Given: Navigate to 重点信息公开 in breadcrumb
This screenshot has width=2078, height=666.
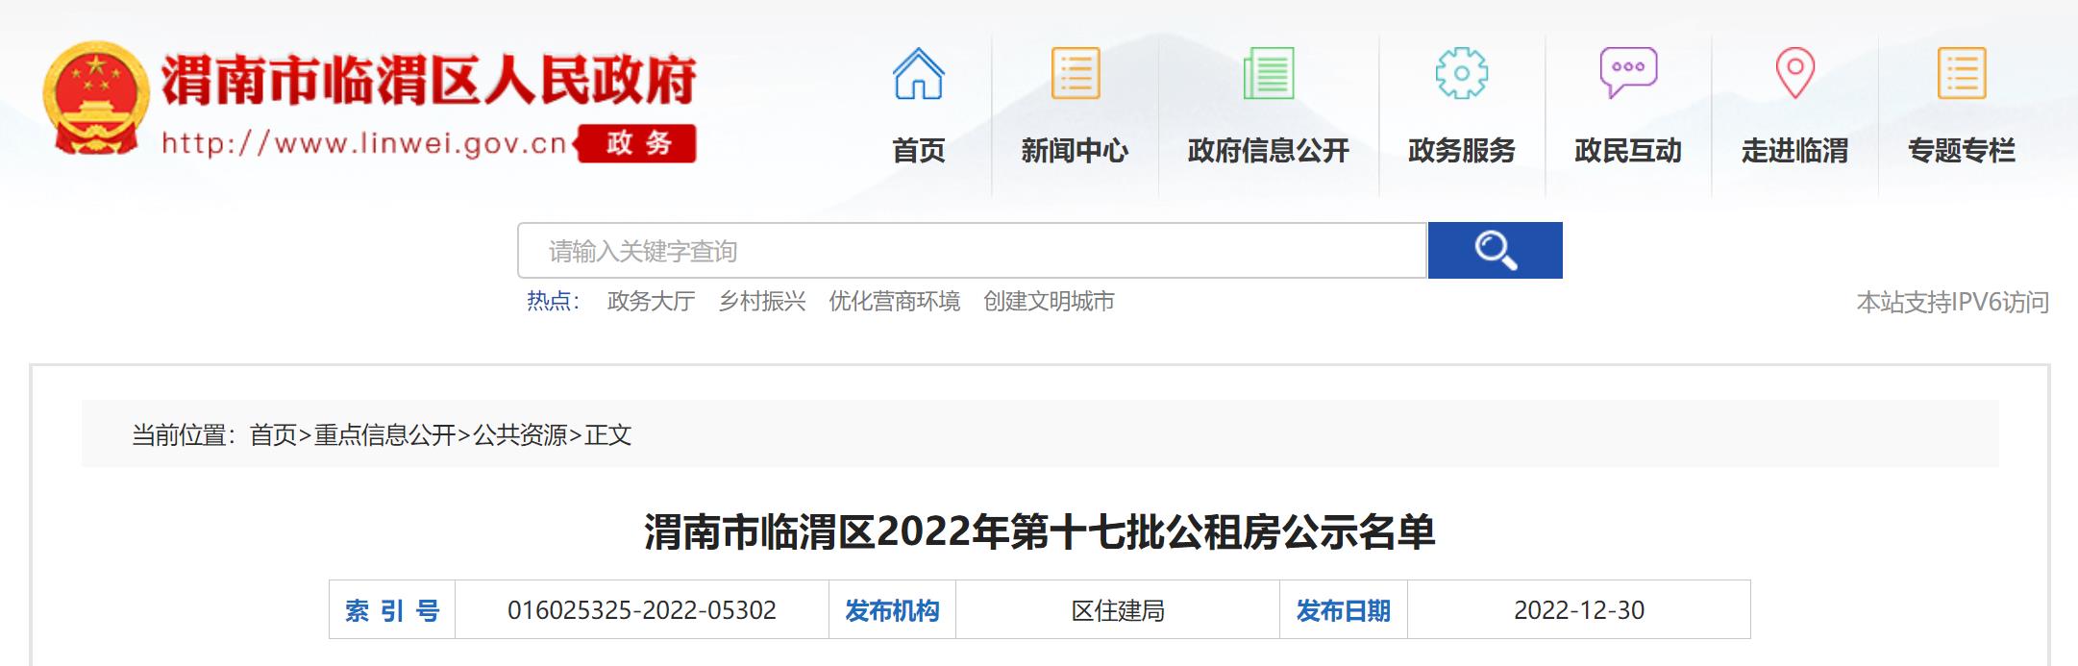Looking at the screenshot, I should pyautogui.click(x=384, y=435).
